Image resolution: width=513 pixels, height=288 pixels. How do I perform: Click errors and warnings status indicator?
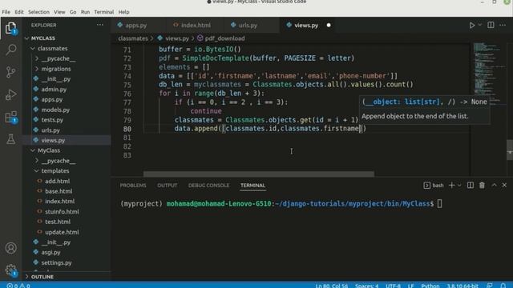18,286
